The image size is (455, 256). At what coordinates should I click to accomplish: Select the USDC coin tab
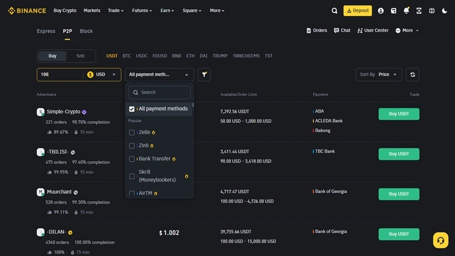click(x=142, y=56)
